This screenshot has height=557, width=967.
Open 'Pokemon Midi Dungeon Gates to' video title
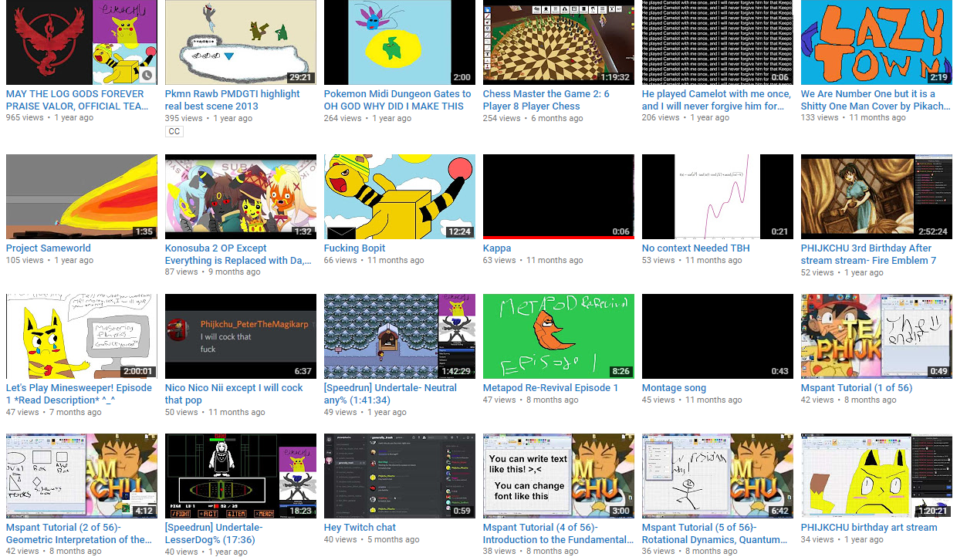tap(397, 100)
